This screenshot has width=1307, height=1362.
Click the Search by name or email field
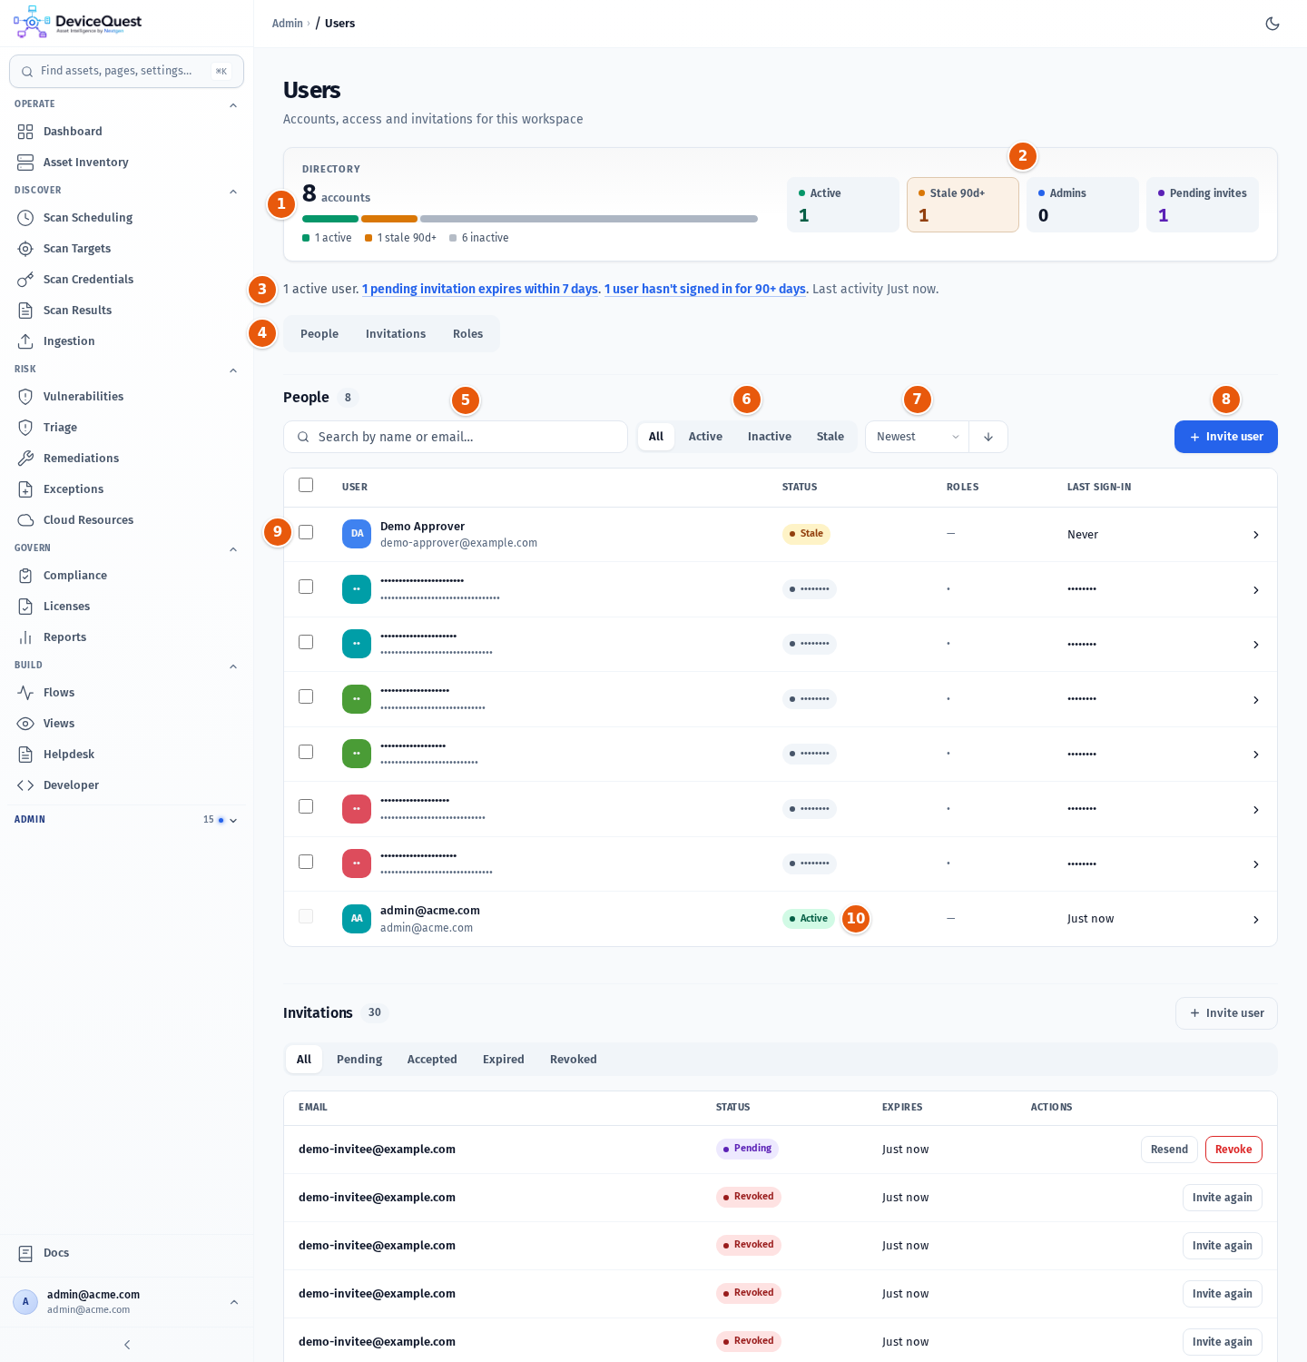456,437
